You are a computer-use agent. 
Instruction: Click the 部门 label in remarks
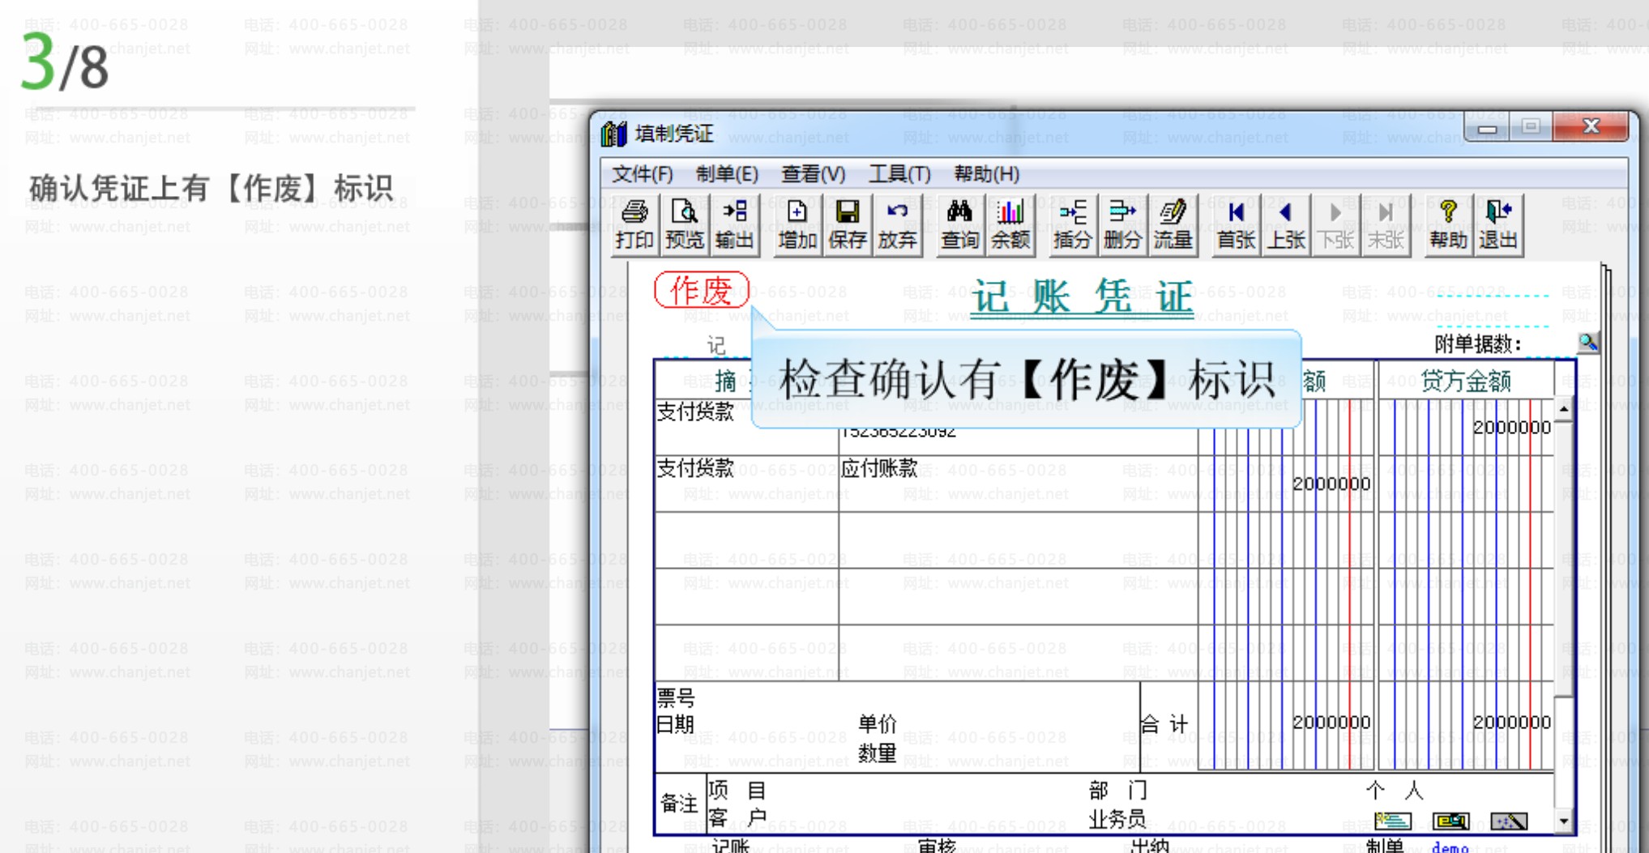1118,790
